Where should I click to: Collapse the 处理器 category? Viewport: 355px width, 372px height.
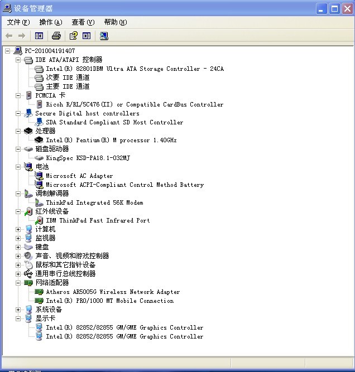tap(18, 131)
